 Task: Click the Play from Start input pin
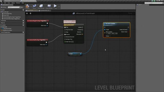pos(65,30)
